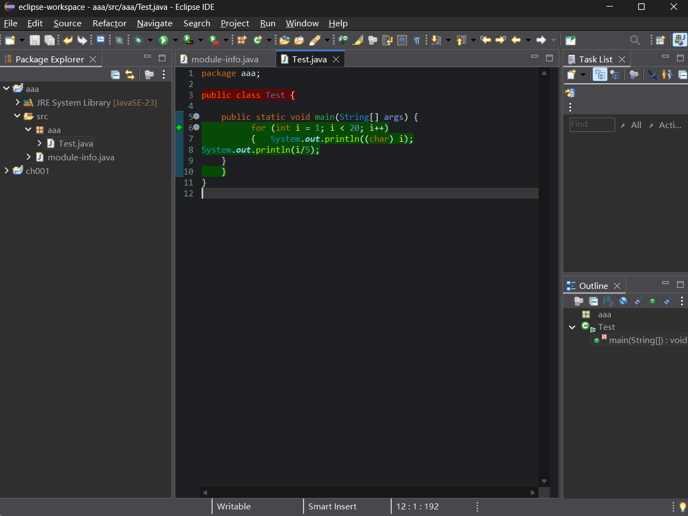Open the File menu
This screenshot has width=688, height=516.
tap(10, 23)
